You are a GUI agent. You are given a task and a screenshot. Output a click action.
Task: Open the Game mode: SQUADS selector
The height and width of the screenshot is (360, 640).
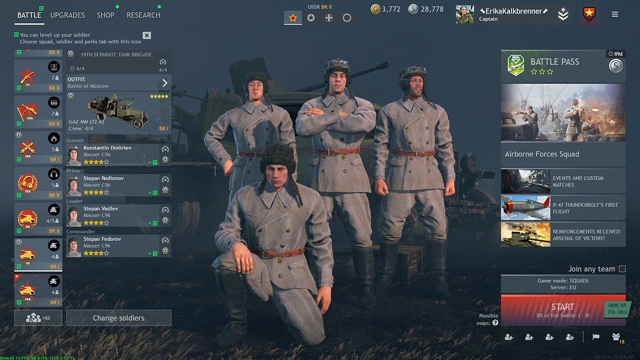tap(563, 284)
